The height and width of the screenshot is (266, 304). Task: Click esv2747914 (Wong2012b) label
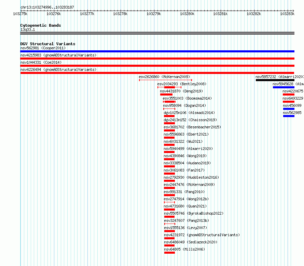click(186, 199)
